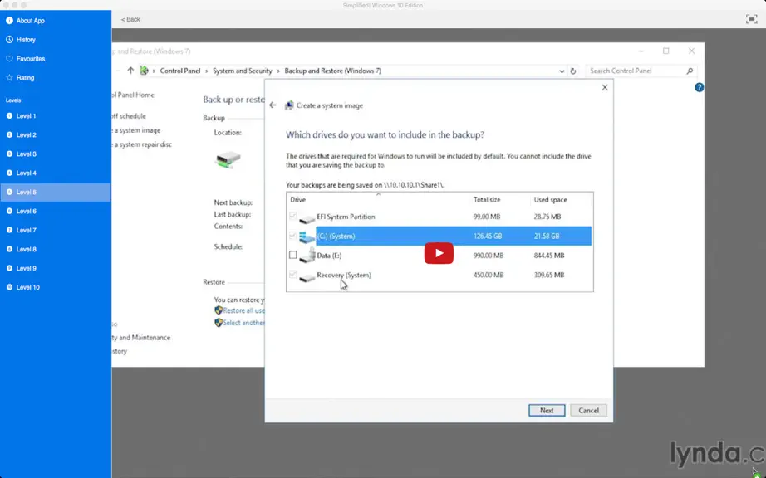Click the 309.65 MB used space cell
Image resolution: width=766 pixels, height=478 pixels.
click(549, 275)
